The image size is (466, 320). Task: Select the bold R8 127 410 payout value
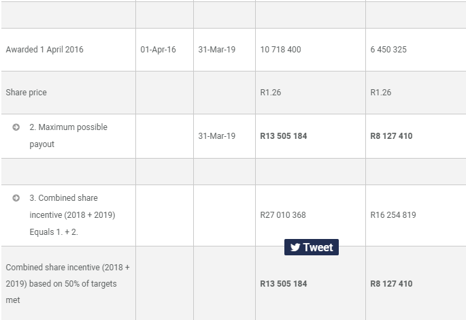pos(391,136)
